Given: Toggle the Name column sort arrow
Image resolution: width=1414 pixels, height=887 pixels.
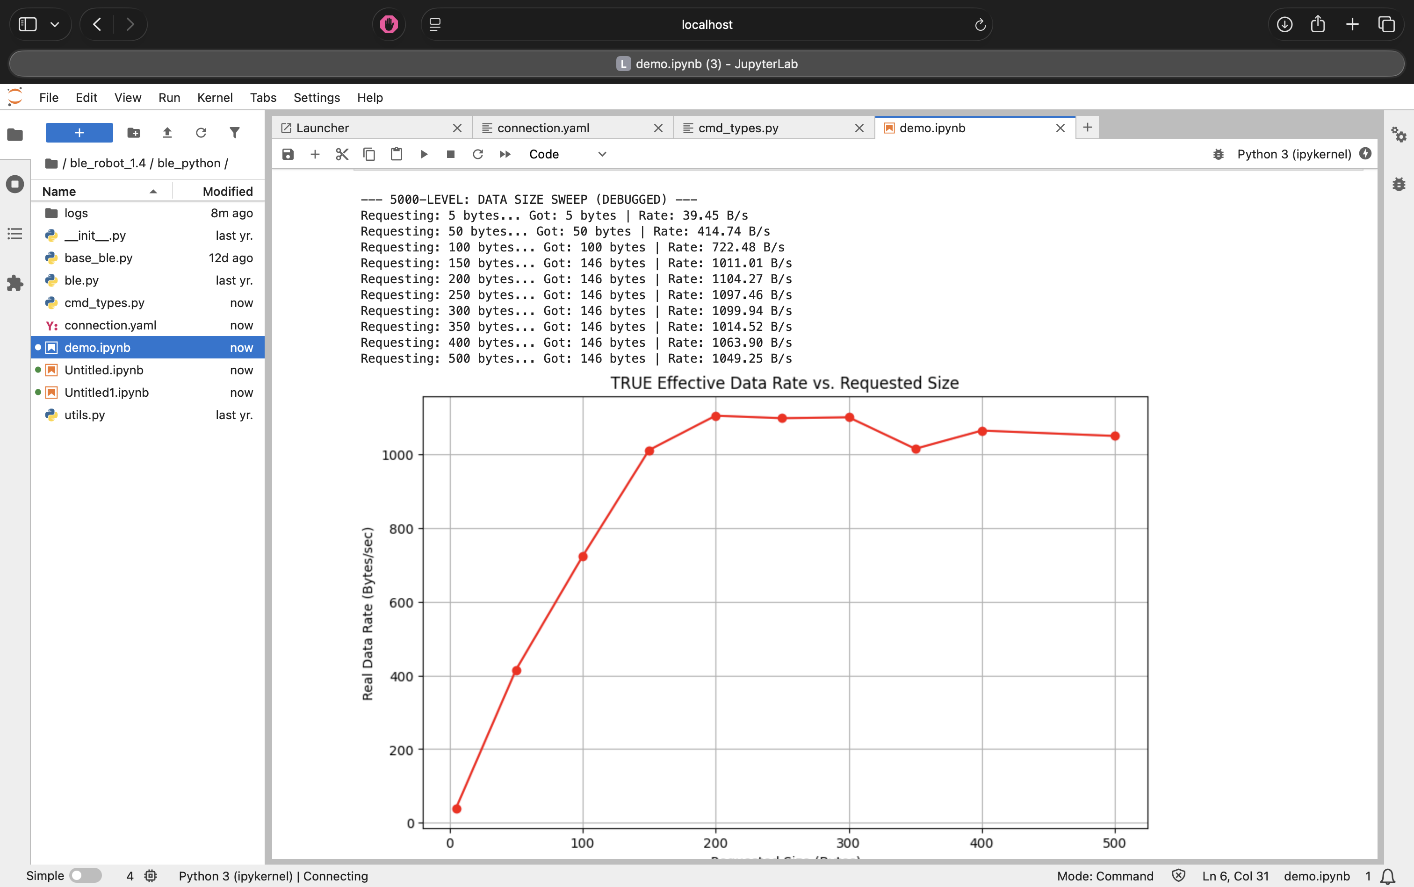Looking at the screenshot, I should coord(153,191).
